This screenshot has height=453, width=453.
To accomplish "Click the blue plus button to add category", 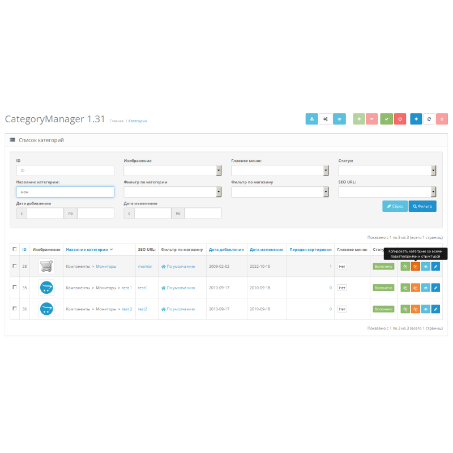I will [x=416, y=119].
